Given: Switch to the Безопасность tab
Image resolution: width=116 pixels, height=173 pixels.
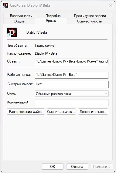Looking at the screenshot, I should (21, 16).
